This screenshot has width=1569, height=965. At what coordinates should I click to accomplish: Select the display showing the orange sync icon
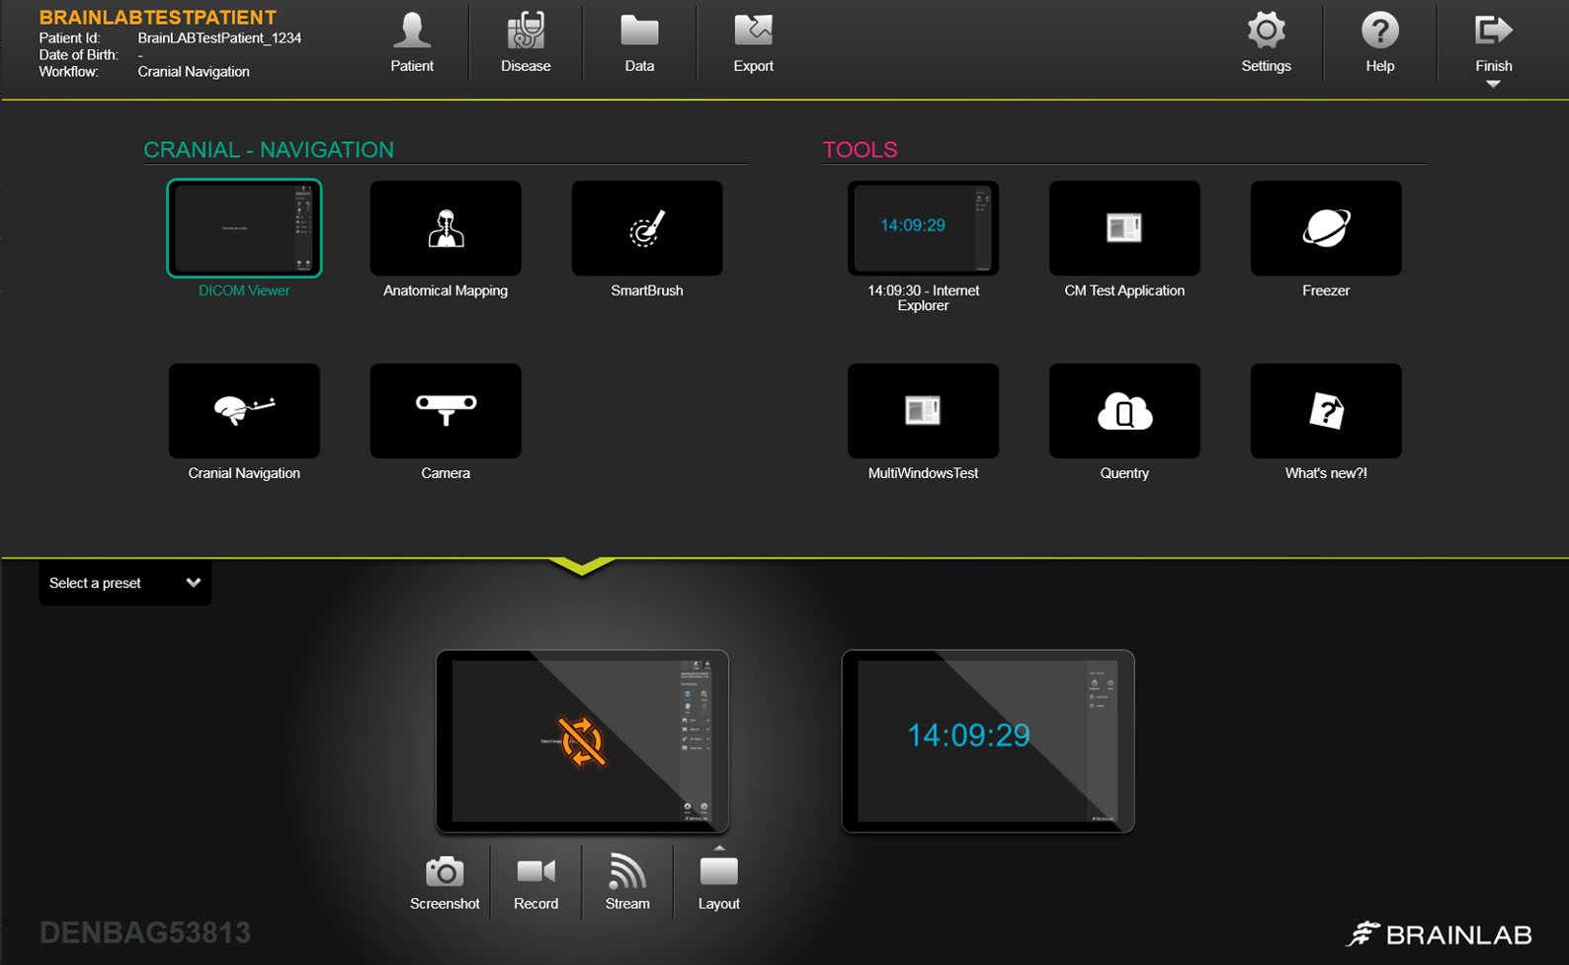[582, 741]
